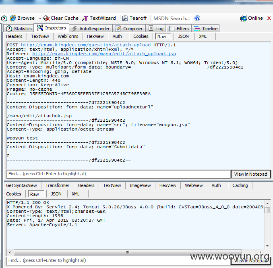Select request Raw inspector tab
The height and width of the screenshot is (268, 273).
(163, 36)
